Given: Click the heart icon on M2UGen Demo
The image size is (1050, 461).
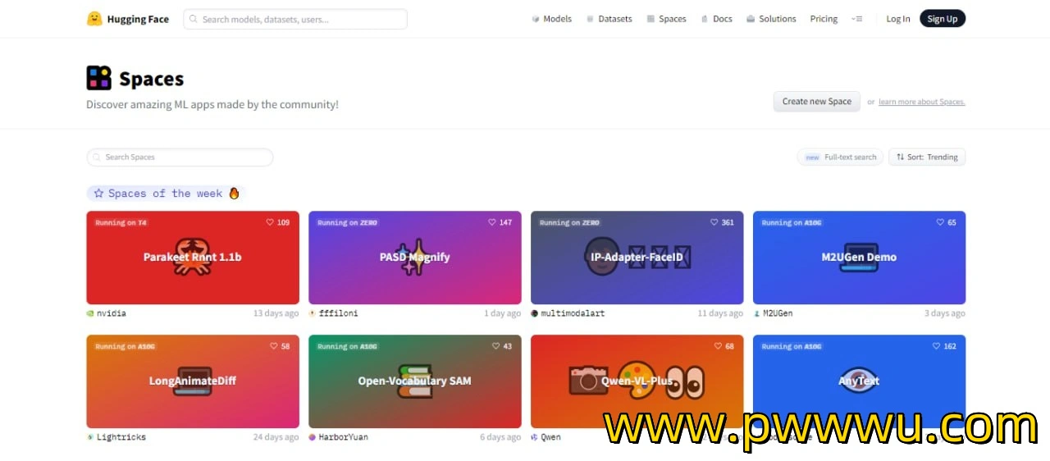Looking at the screenshot, I should [x=940, y=222].
